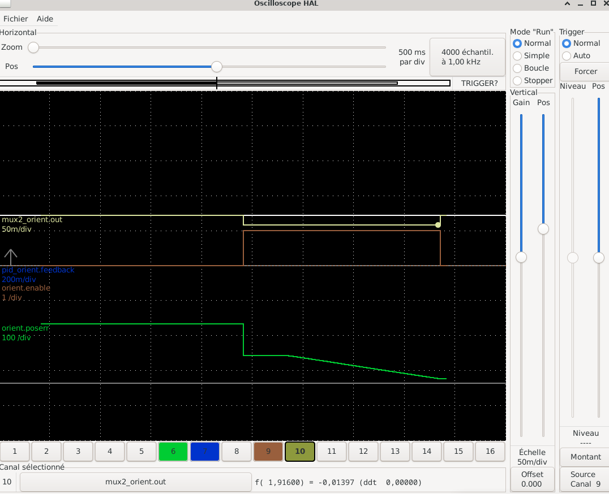Image resolution: width=609 pixels, height=494 pixels.
Task: Click the trigger Niveau slider handle
Action: (572, 258)
